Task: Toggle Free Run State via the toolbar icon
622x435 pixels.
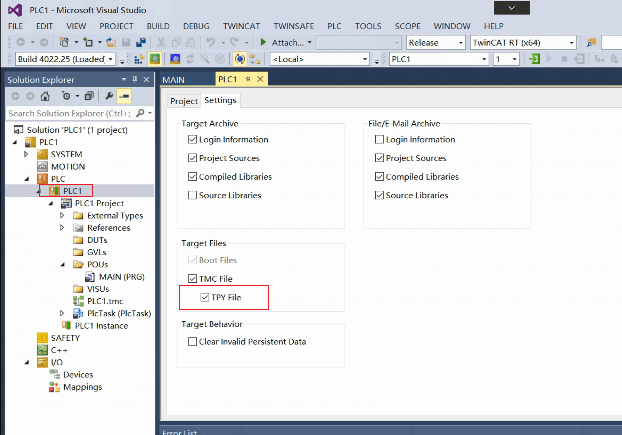Action: (x=220, y=59)
